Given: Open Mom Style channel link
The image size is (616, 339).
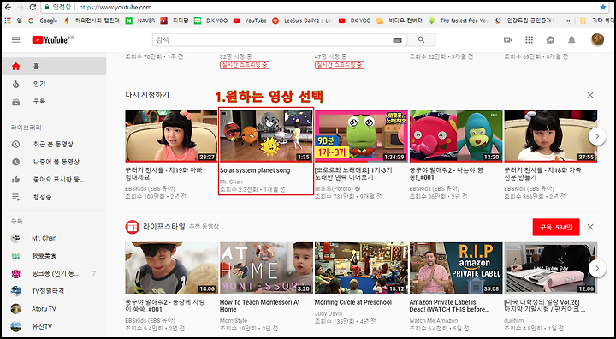Looking at the screenshot, I should [x=234, y=320].
